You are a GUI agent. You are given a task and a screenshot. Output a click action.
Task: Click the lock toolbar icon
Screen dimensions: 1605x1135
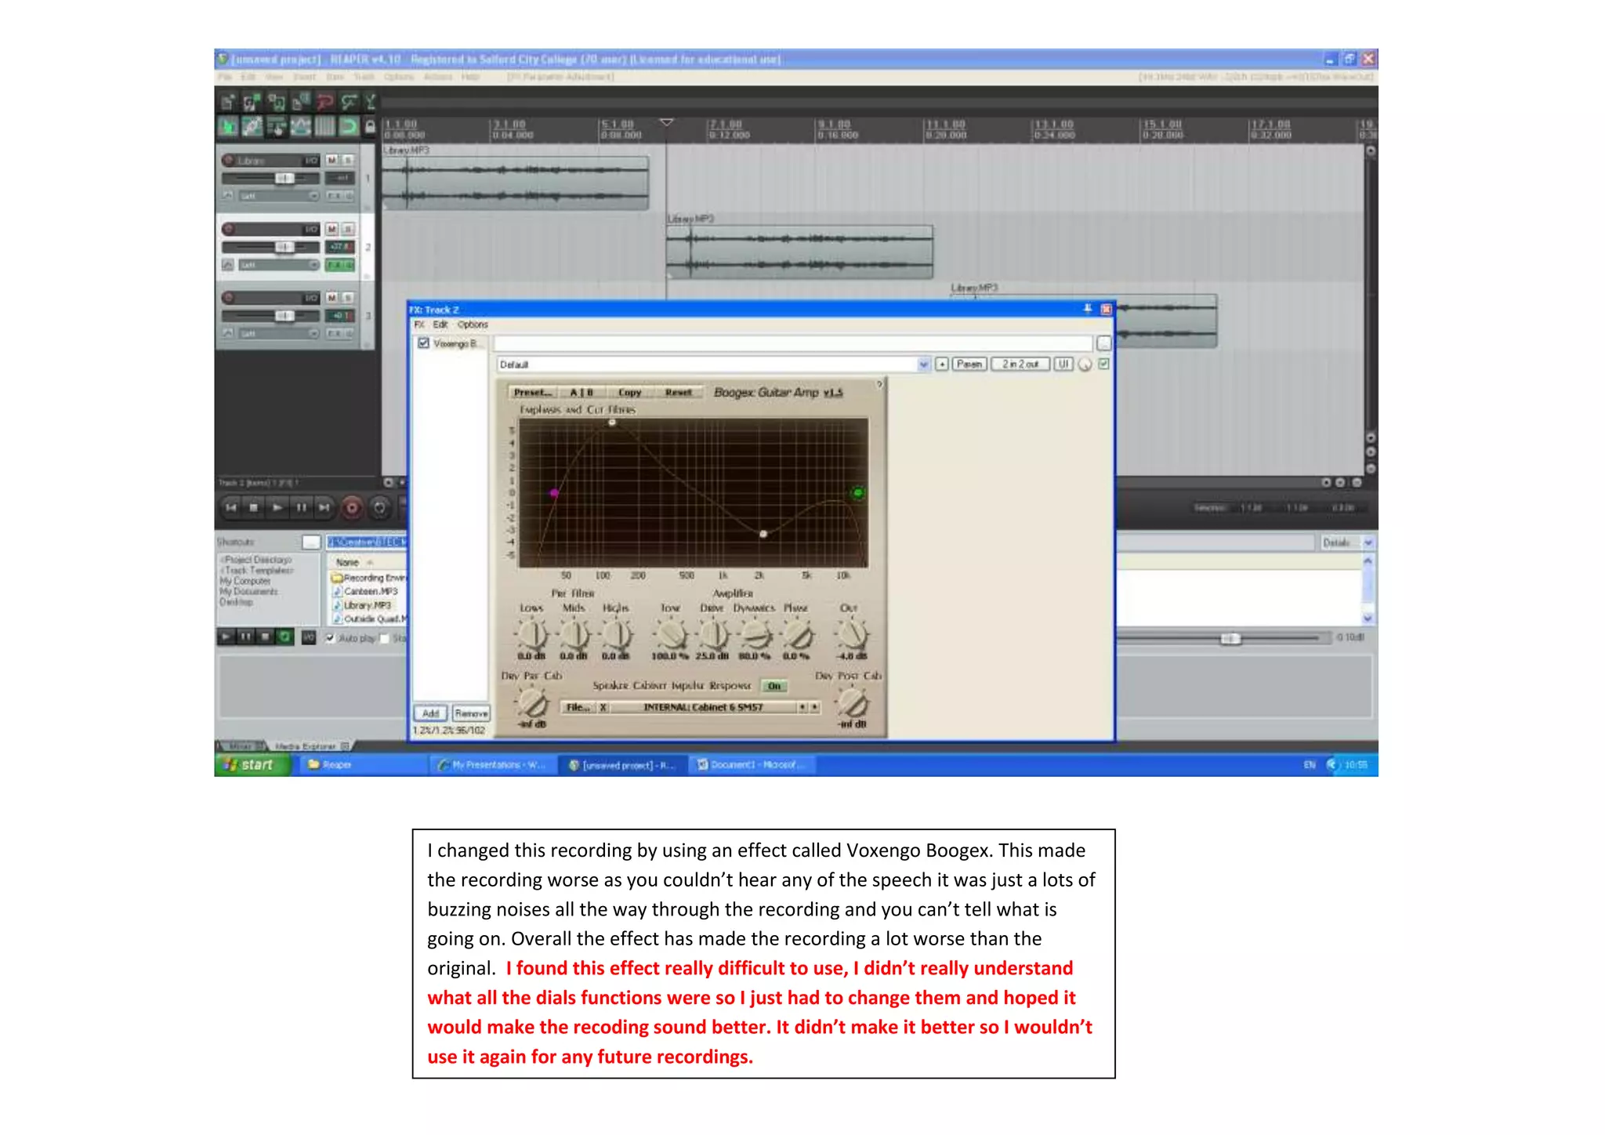(370, 126)
